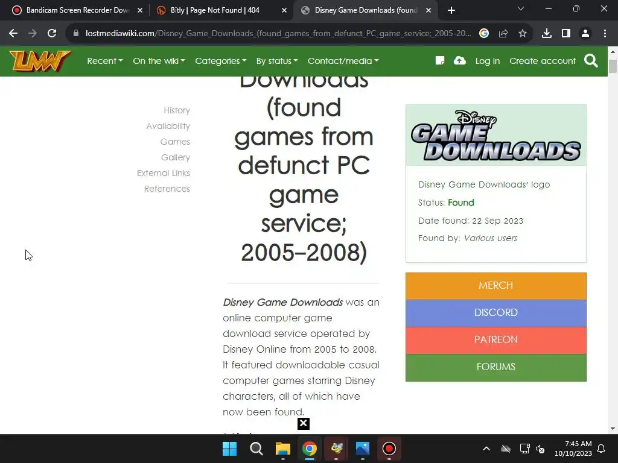Click the LMW site logo

point(40,61)
